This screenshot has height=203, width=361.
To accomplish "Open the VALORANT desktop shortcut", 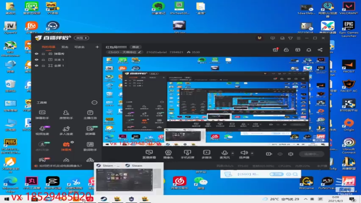I will tap(348, 9).
